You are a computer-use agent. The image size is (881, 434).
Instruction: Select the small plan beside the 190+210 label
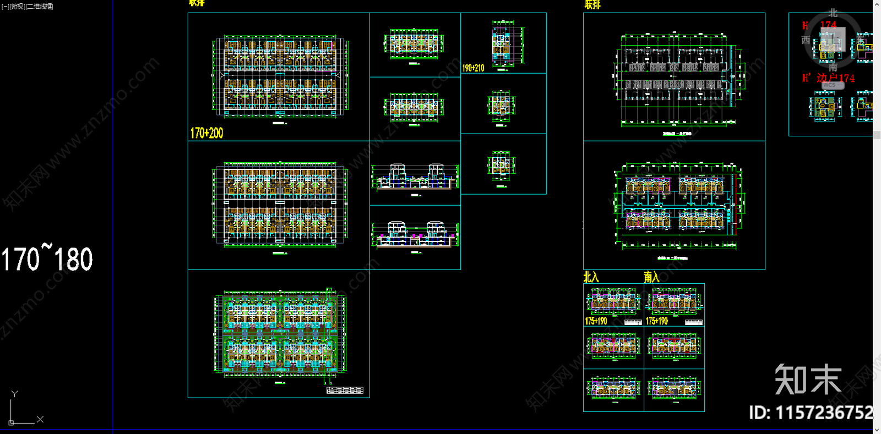(508, 44)
